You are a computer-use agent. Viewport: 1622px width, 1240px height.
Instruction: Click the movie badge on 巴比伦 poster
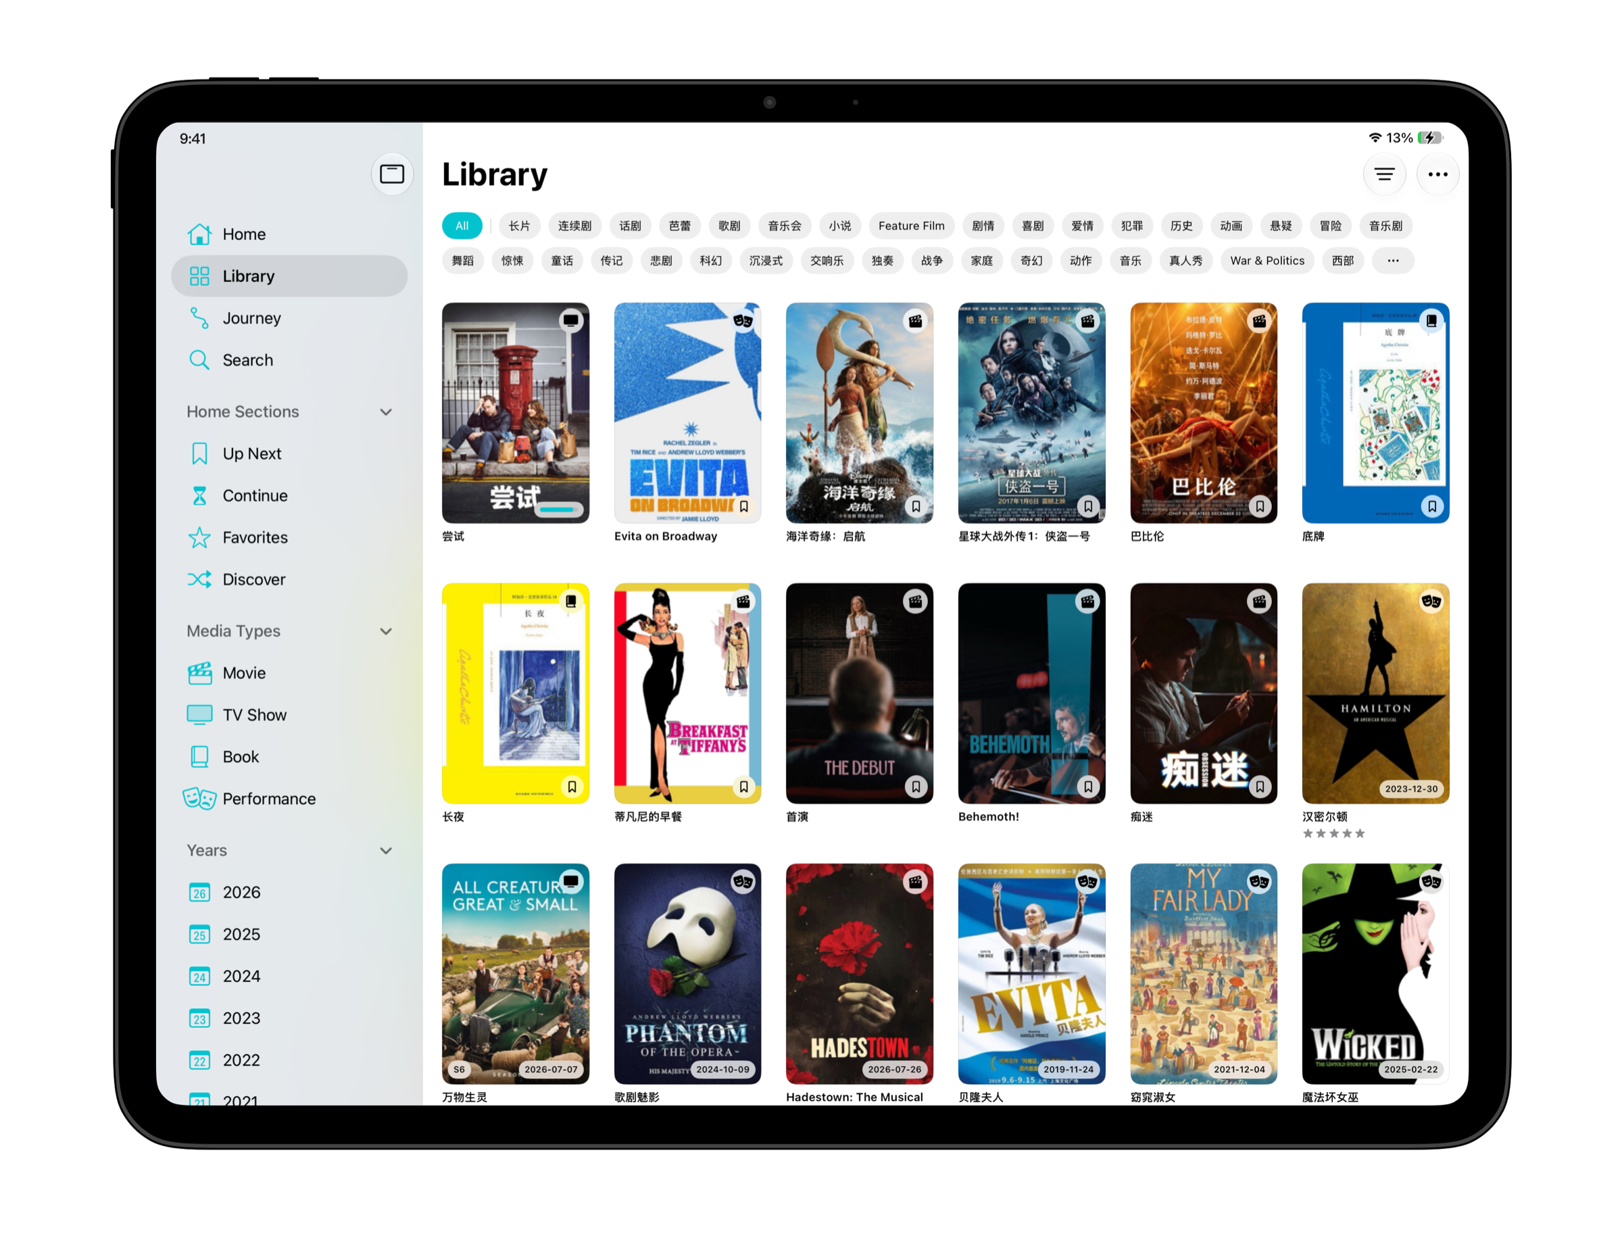[x=1259, y=321]
